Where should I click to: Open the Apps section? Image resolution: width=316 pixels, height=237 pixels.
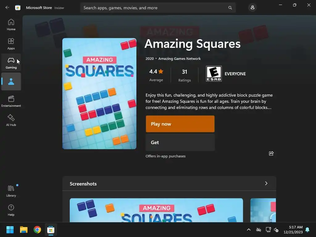pos(11,44)
